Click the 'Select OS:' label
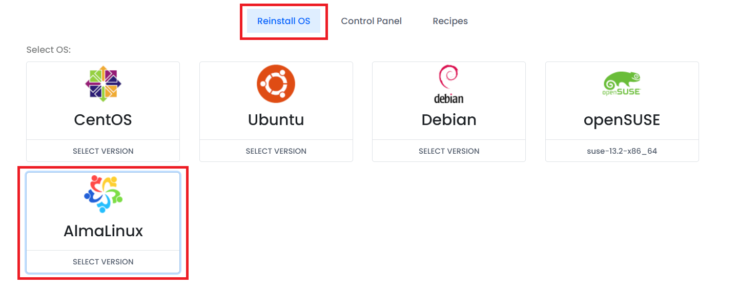Screen dimensions: 739x288 (x=49, y=50)
